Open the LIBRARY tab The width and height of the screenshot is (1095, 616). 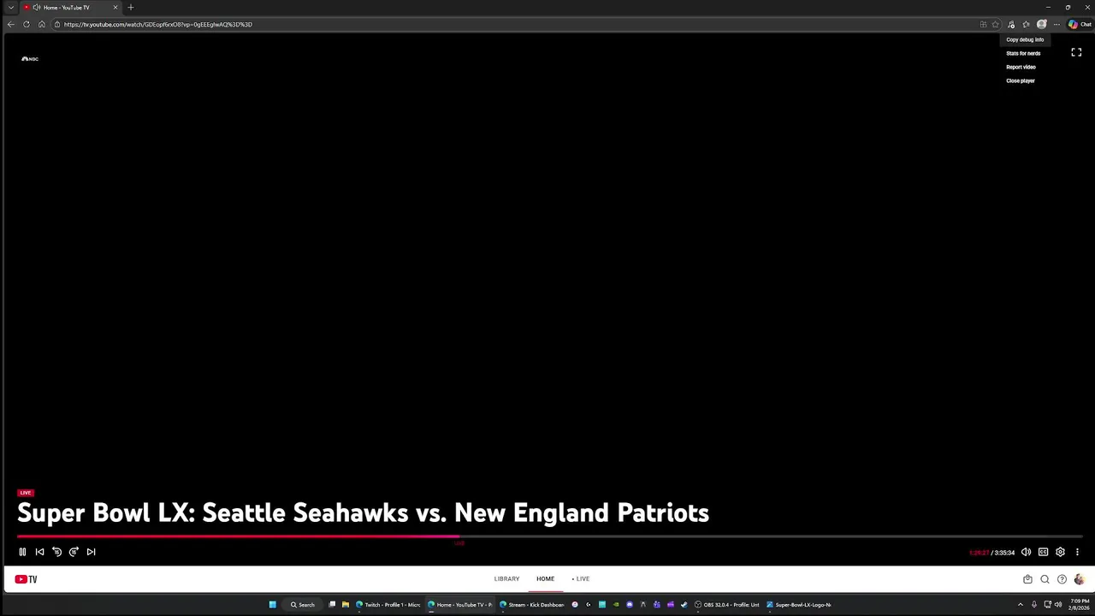point(506,578)
